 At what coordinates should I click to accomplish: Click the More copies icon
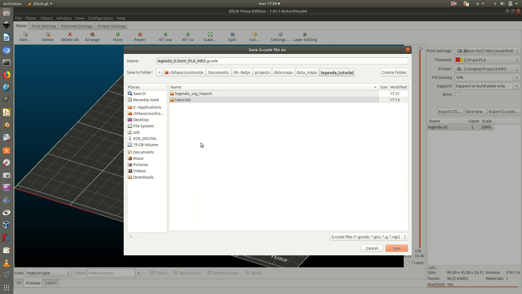pyautogui.click(x=118, y=35)
